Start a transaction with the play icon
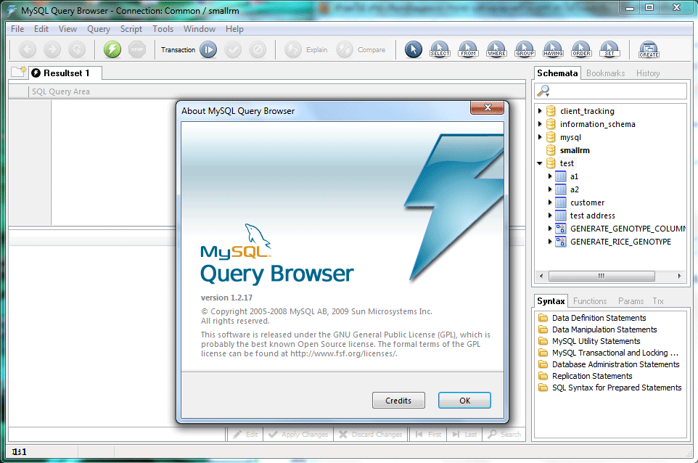698x463 pixels. 208,49
